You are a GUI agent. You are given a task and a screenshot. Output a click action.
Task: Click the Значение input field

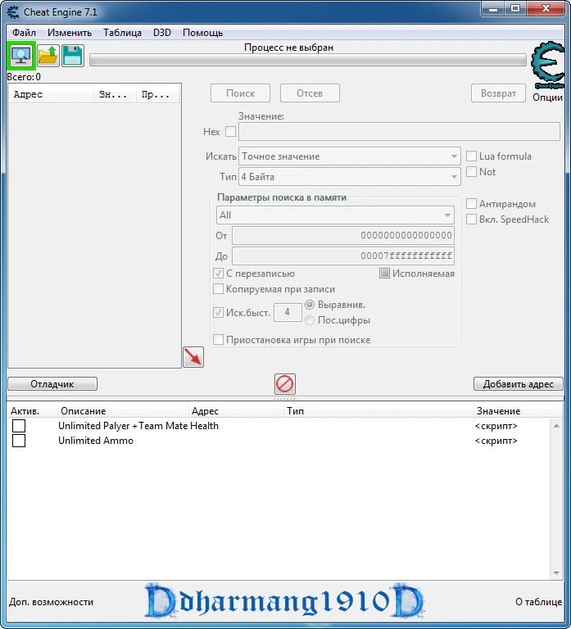click(399, 132)
